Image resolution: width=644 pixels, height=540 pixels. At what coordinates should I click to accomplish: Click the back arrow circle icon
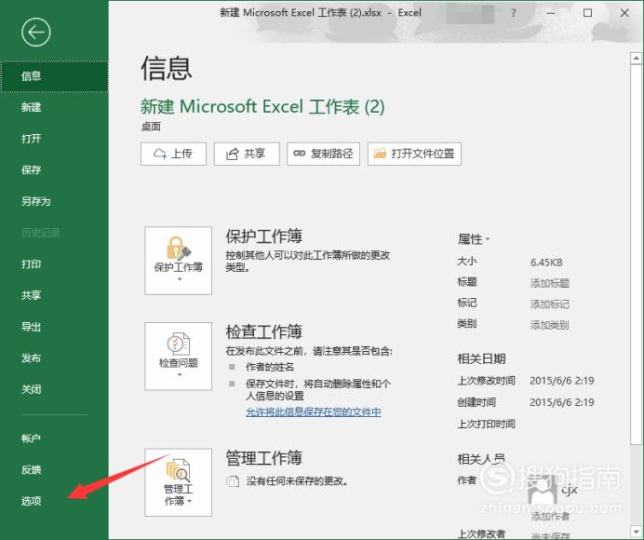[x=36, y=32]
